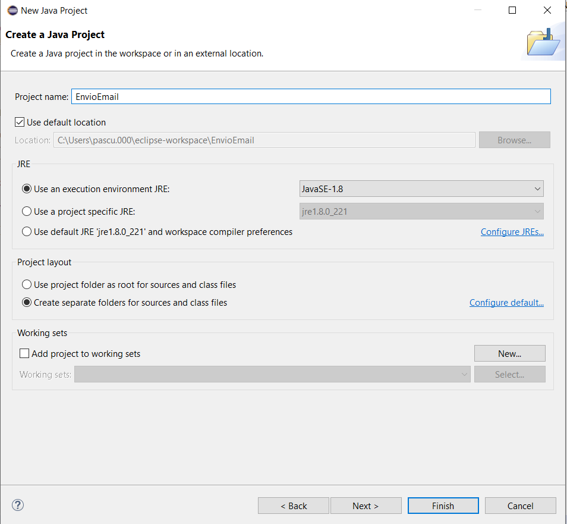Click the 'Project name:' label
This screenshot has width=567, height=524.
point(42,97)
